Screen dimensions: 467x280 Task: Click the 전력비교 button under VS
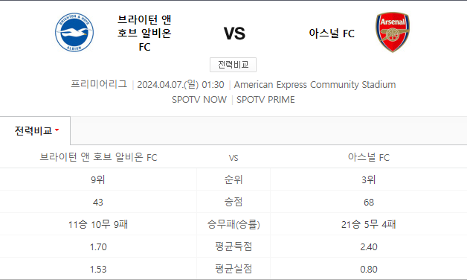pyautogui.click(x=233, y=65)
